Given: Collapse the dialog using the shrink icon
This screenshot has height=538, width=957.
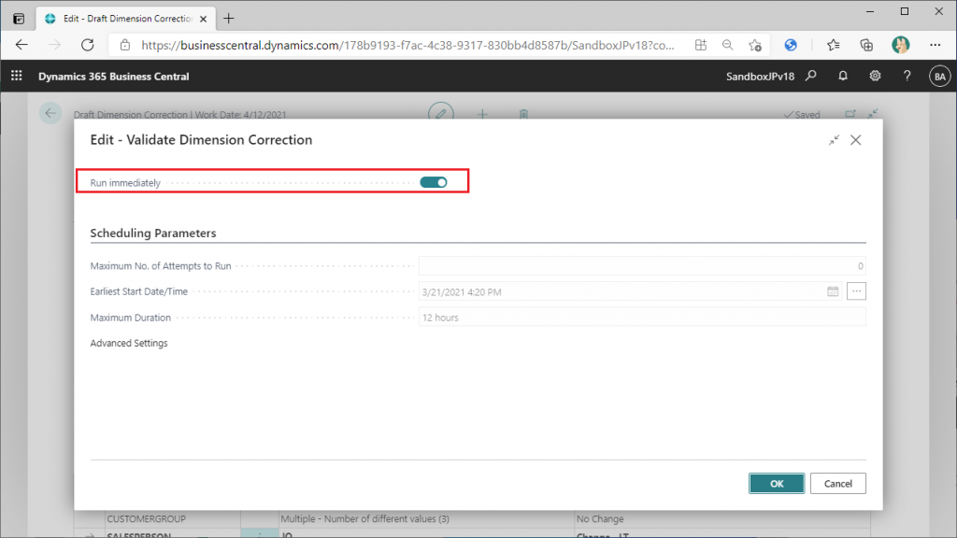Looking at the screenshot, I should coord(834,140).
